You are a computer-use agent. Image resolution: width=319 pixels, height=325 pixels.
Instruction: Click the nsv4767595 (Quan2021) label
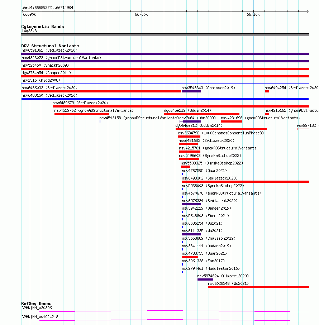(204, 171)
